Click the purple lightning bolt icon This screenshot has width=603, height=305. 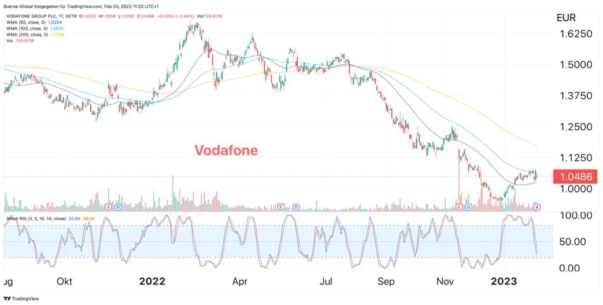coord(537,207)
